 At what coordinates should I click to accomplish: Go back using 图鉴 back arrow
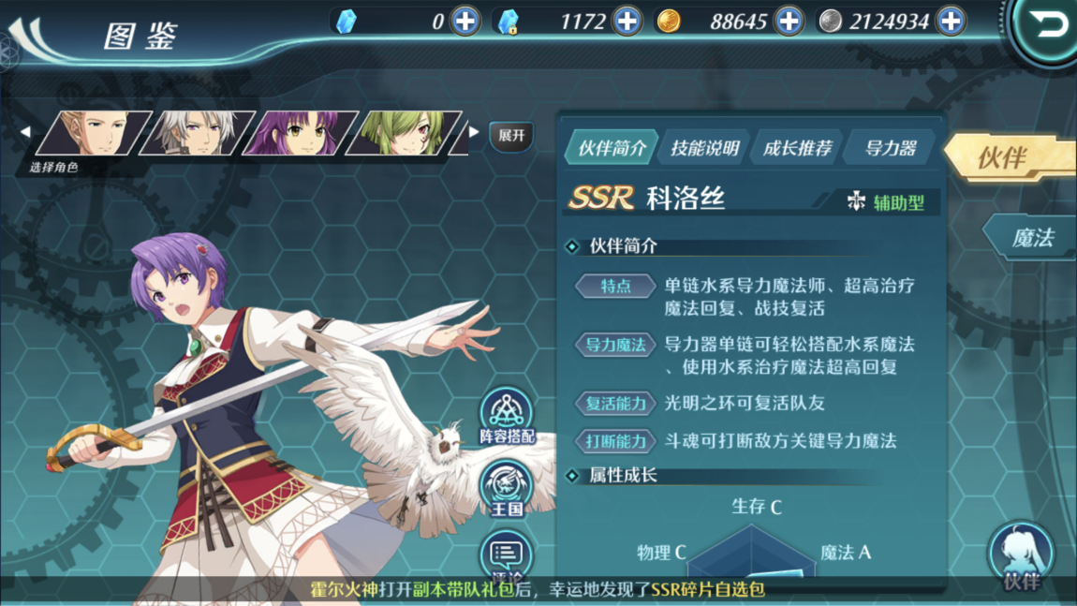coord(29,37)
